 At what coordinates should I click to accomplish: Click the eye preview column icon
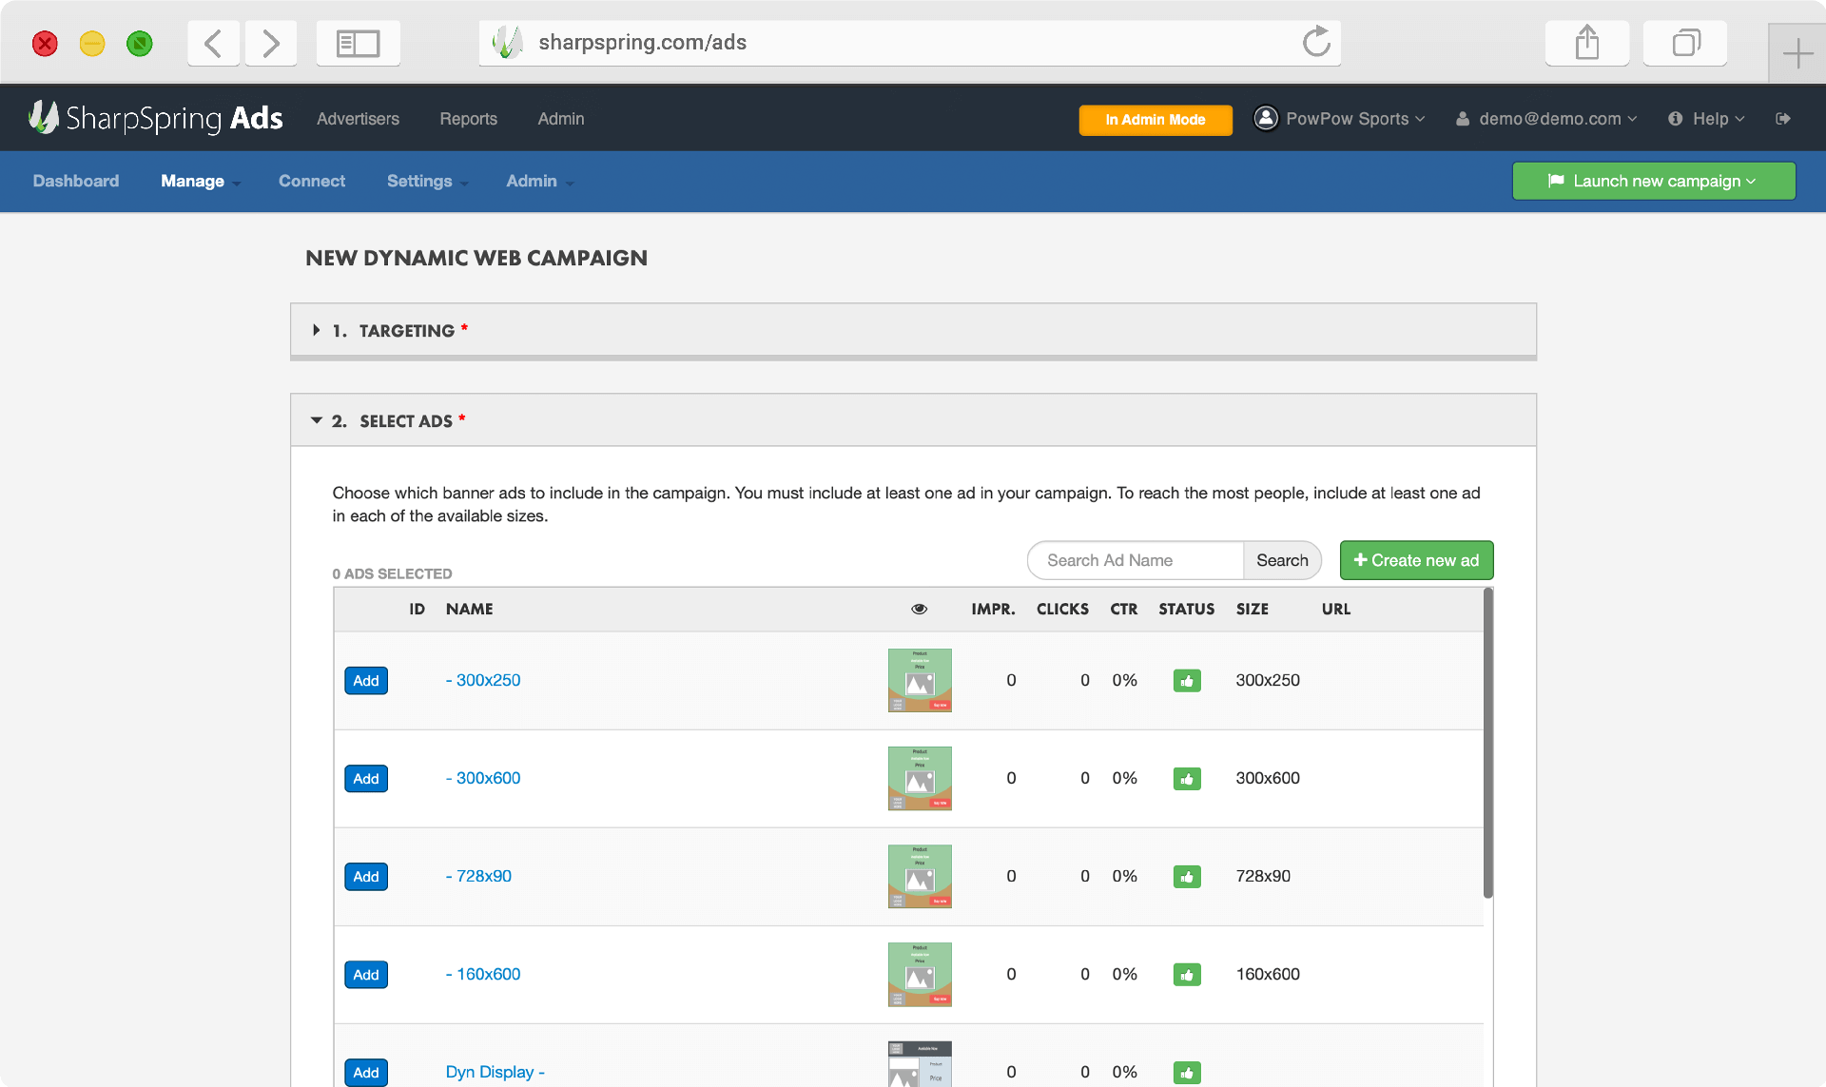point(919,610)
